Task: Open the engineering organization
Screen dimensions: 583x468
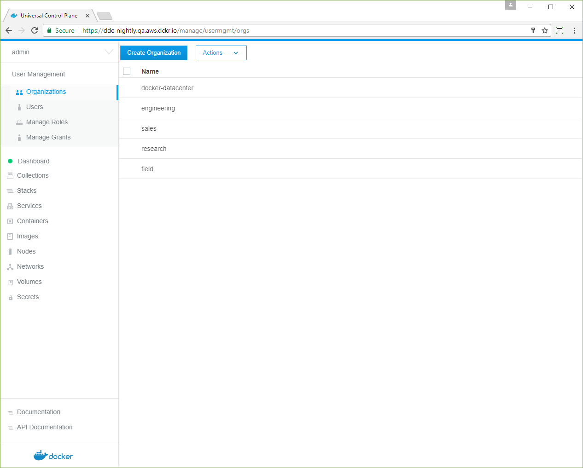Action: coord(158,108)
